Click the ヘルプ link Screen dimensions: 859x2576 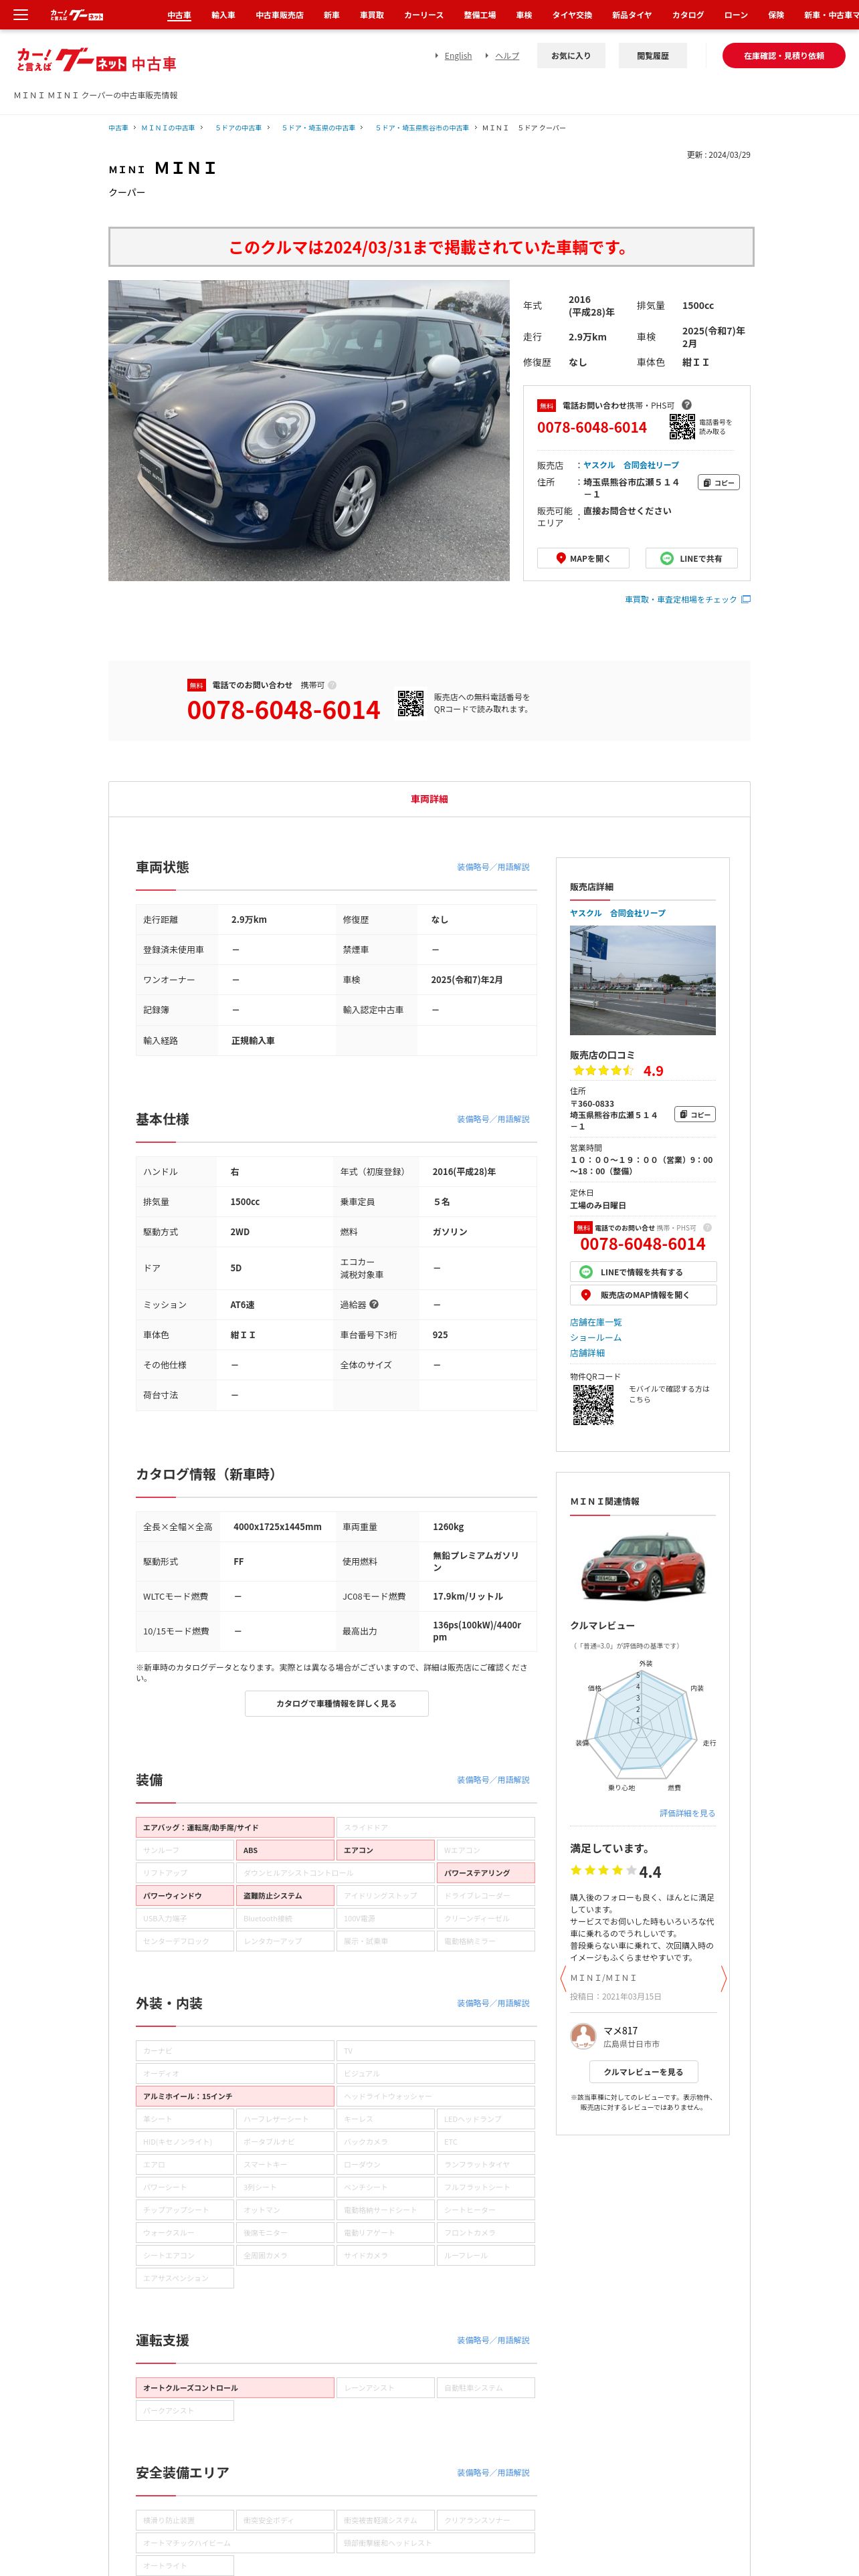507,56
